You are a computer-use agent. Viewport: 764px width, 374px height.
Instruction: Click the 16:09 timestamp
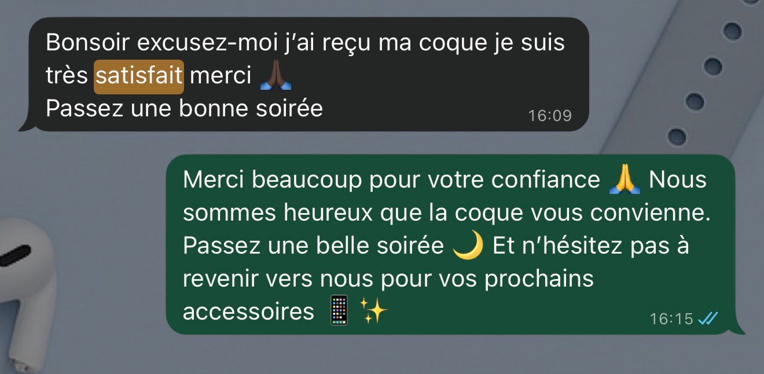click(549, 115)
